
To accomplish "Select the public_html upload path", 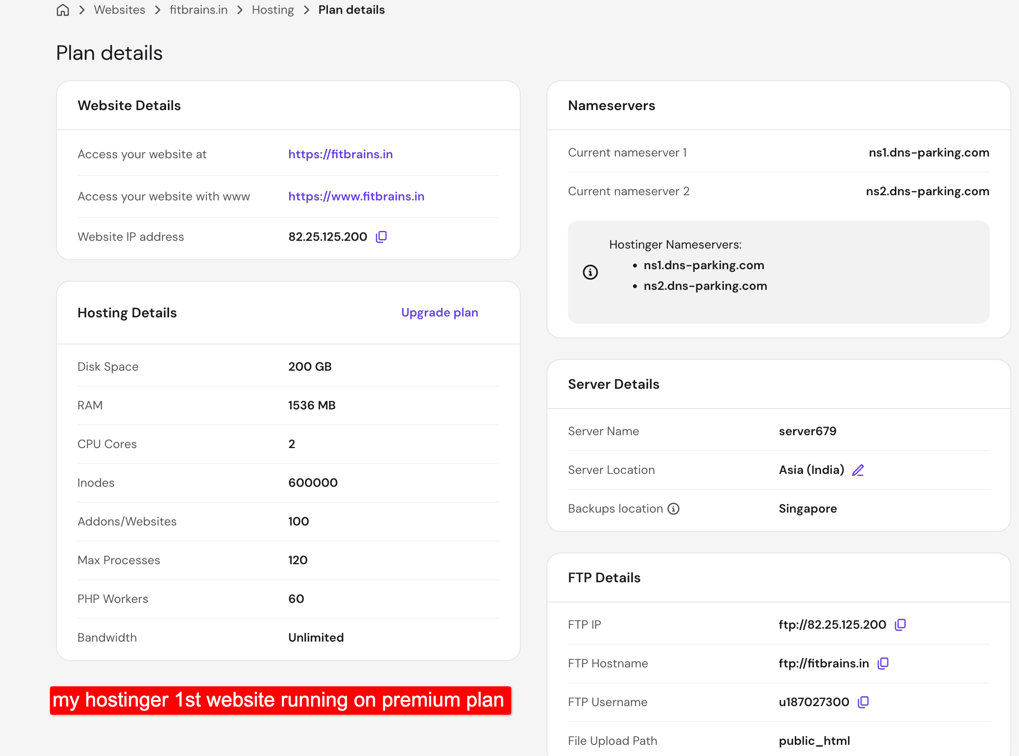I will click(x=814, y=741).
